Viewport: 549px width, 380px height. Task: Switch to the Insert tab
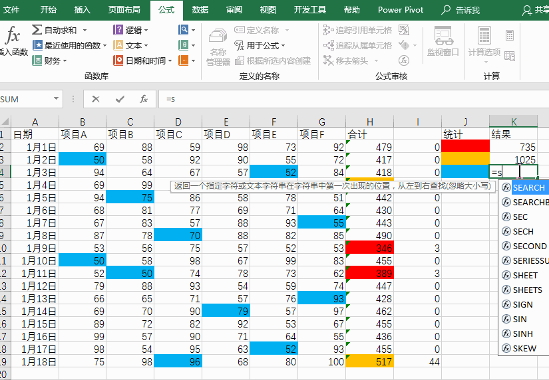pos(83,10)
